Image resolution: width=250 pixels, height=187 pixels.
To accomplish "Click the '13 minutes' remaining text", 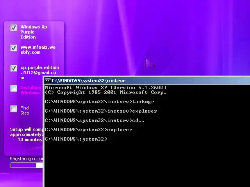I will [30, 139].
